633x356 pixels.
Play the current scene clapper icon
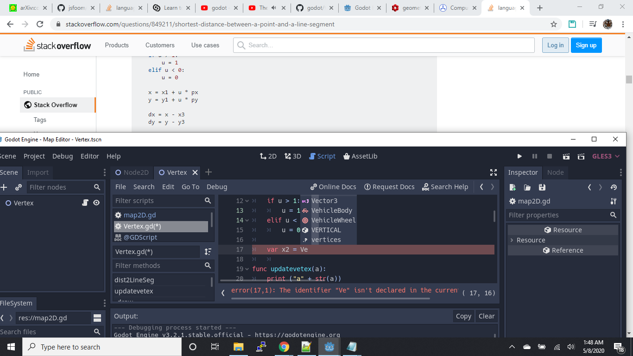(566, 156)
